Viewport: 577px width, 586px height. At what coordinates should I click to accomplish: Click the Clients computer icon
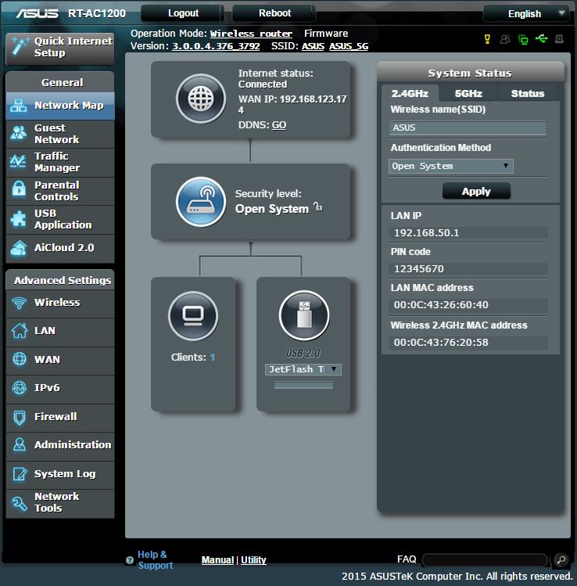click(x=193, y=316)
